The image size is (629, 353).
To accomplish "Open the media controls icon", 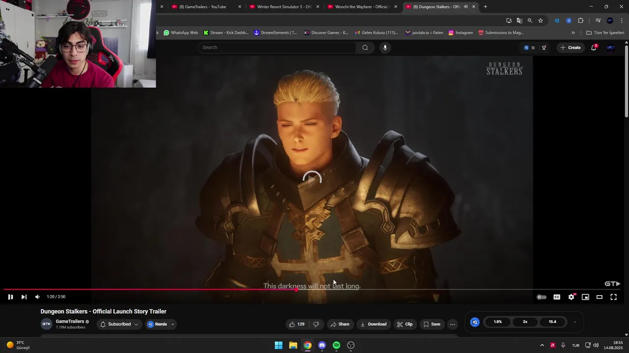I will tap(598, 21).
